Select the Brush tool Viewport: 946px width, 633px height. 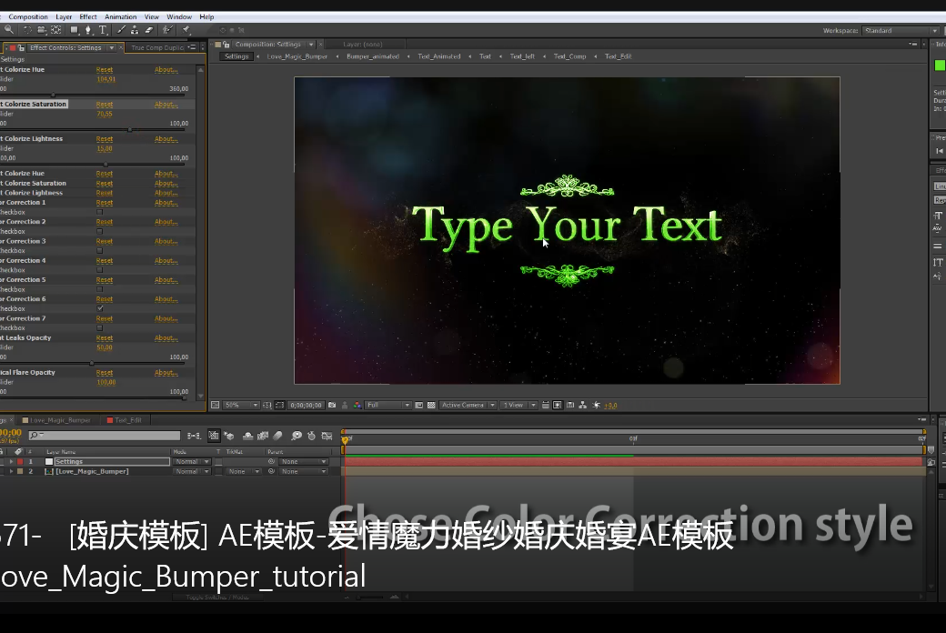coord(121,30)
